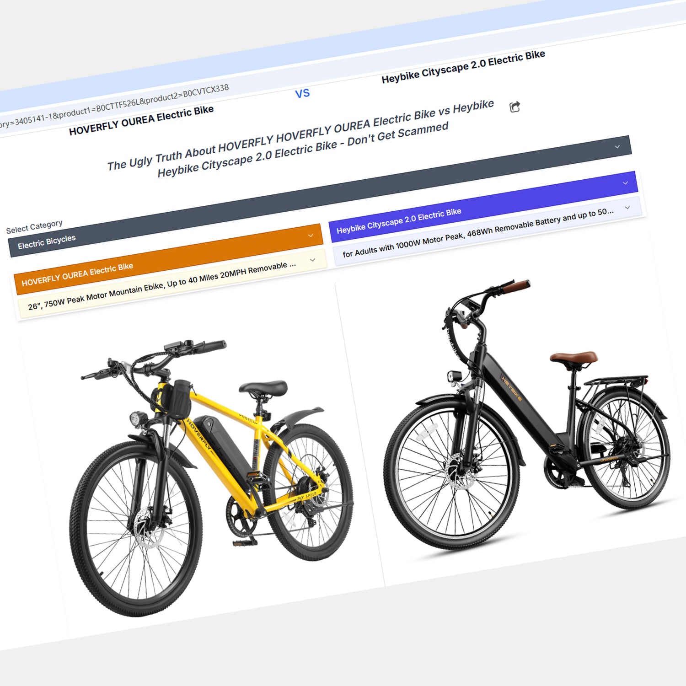Click chevron beside 26", 750W Peak Motor text
Viewport: 686px width, 686px height.
click(313, 260)
